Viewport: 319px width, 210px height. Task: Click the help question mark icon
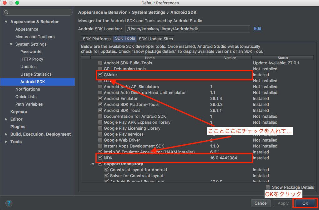[x=9, y=203]
